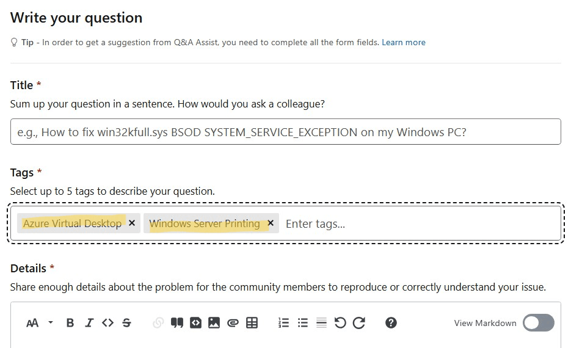Apply italic formatting
This screenshot has width=571, height=348.
click(89, 323)
